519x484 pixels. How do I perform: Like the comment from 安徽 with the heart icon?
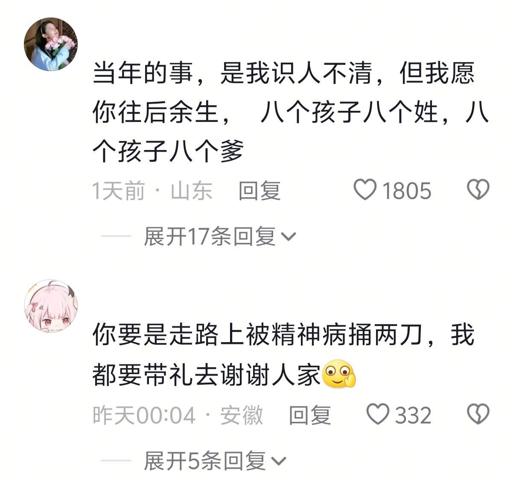coord(378,414)
